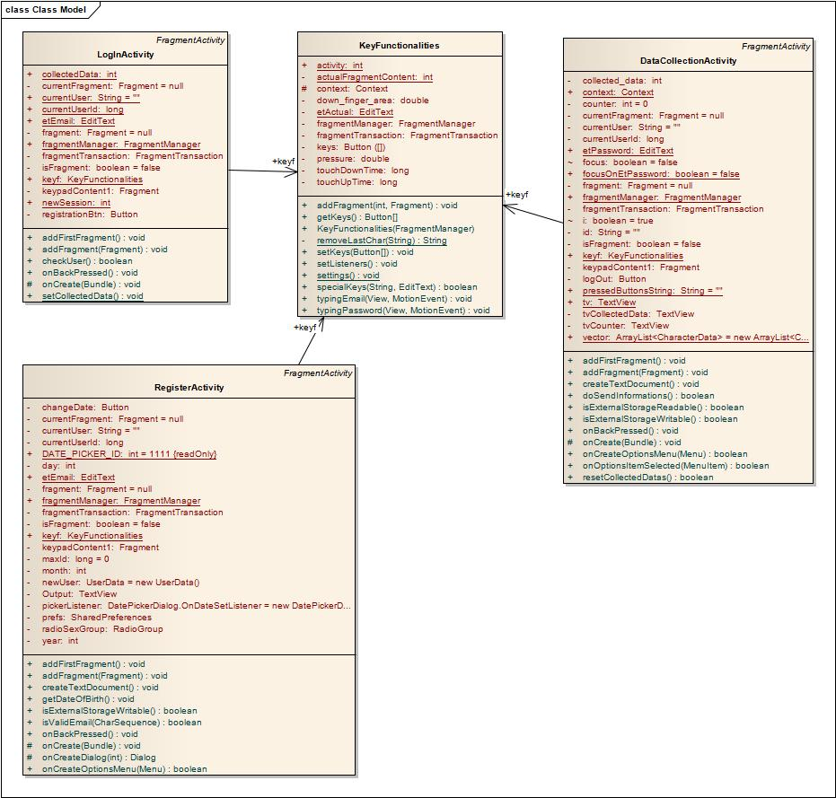Select 'activity: int' in KeyFunctionalities

coord(339,66)
